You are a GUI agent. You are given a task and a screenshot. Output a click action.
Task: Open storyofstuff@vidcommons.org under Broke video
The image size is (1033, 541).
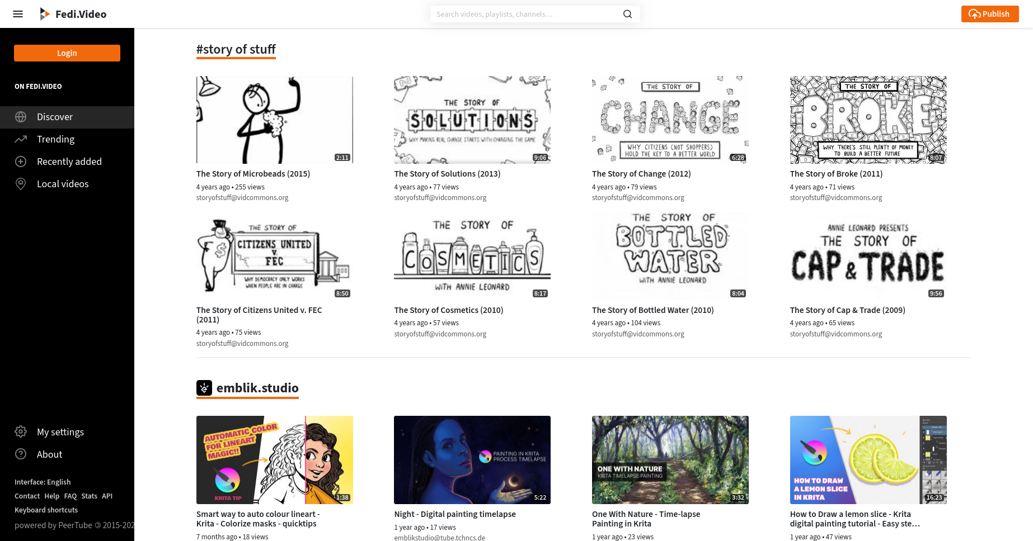coord(836,198)
